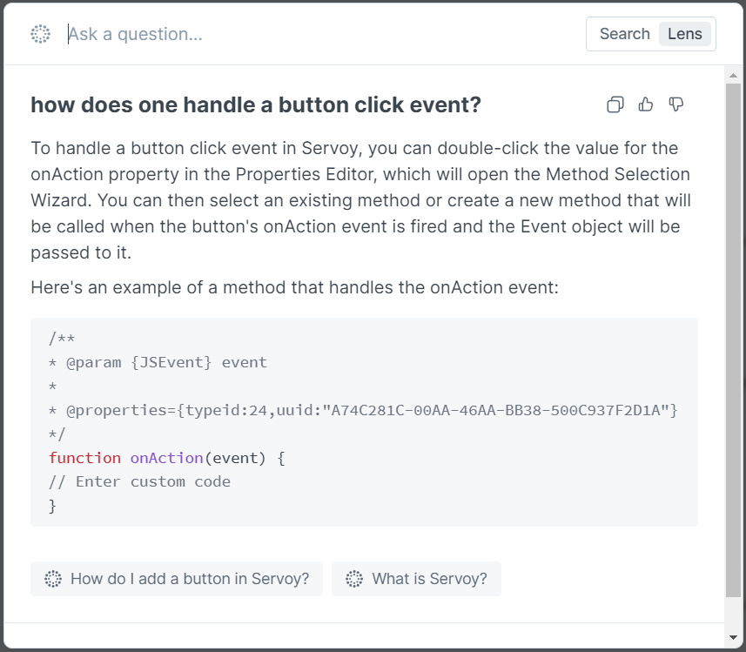Ask 'How do I add a button in Servoy?'
The height and width of the screenshot is (652, 746).
pyautogui.click(x=189, y=579)
